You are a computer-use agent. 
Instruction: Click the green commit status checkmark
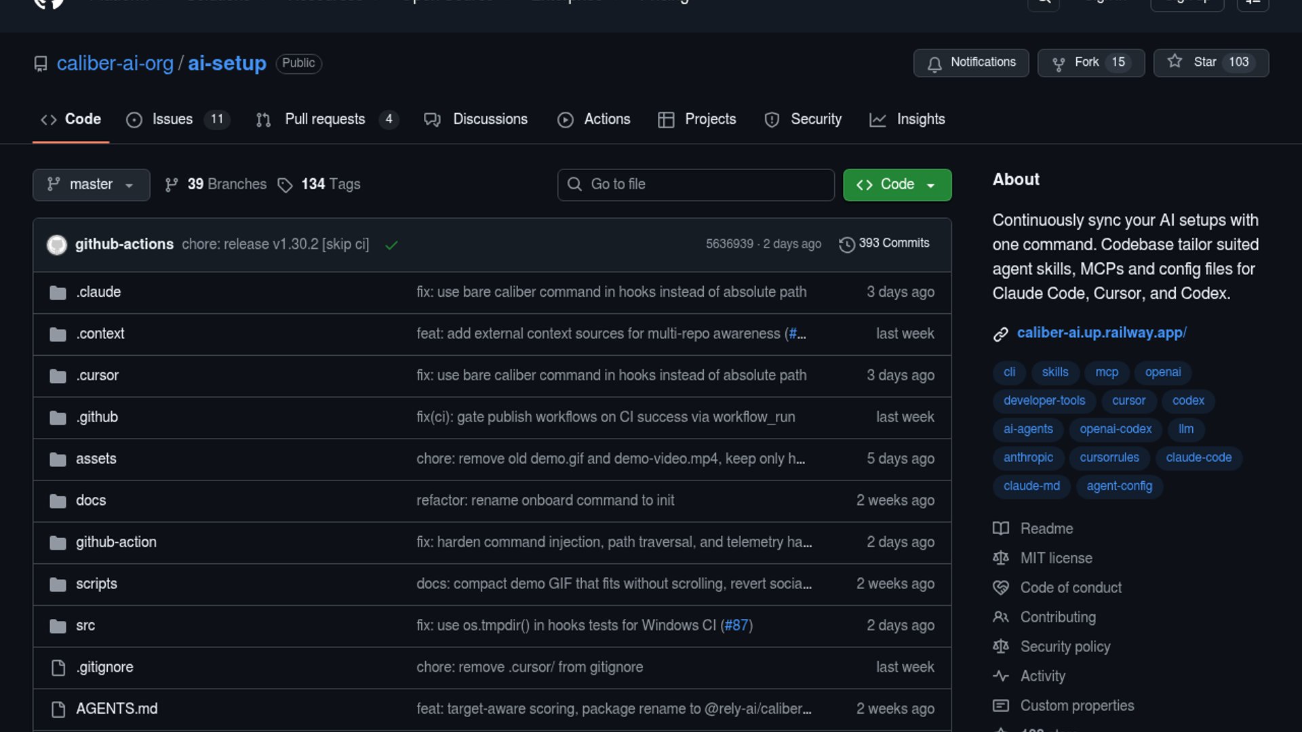[391, 245]
